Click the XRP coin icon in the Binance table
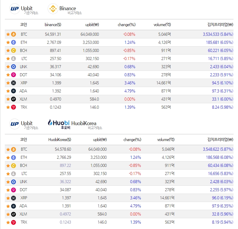This screenshot has height=229, width=238. pyautogui.click(x=13, y=83)
